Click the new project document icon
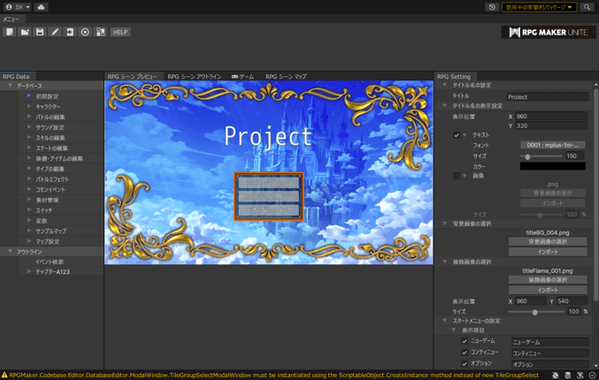Viewport: 599px width, 380px height. [10, 32]
